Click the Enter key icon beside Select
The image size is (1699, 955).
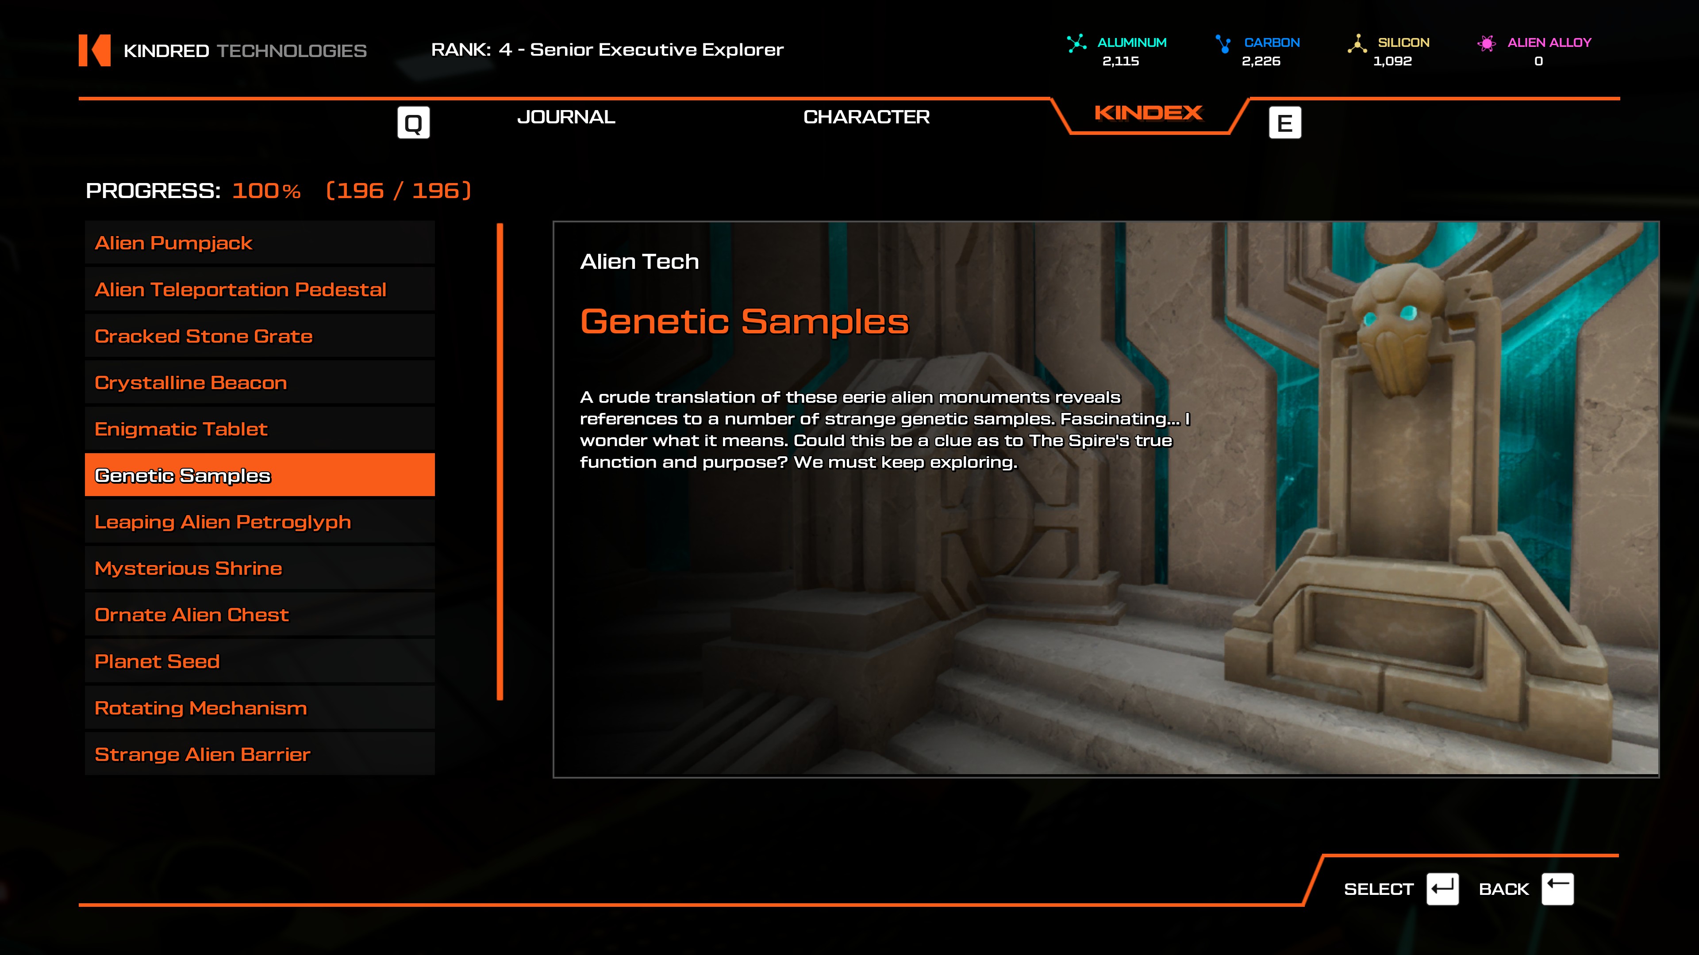coord(1442,888)
